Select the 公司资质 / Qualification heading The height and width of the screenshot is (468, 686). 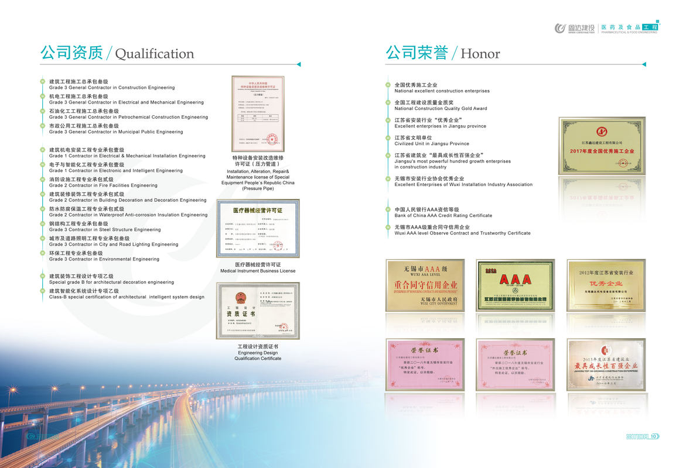click(117, 53)
